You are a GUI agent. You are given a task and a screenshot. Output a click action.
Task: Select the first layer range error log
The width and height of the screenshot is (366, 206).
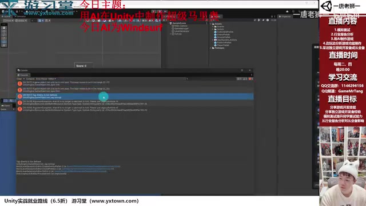click(135, 84)
